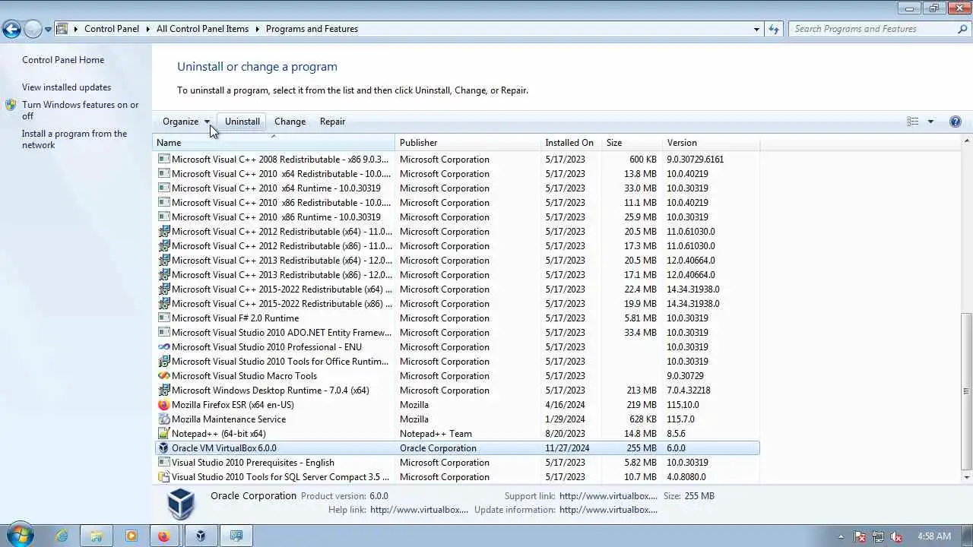Click the Uninstall button
This screenshot has height=547, width=973.
[x=242, y=122]
